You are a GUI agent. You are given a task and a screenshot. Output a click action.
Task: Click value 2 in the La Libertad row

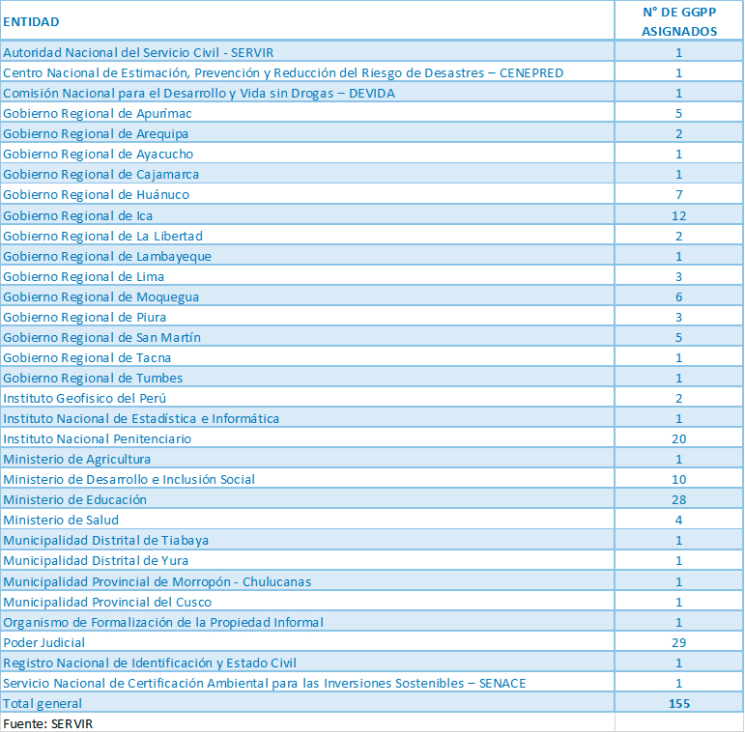(x=679, y=237)
